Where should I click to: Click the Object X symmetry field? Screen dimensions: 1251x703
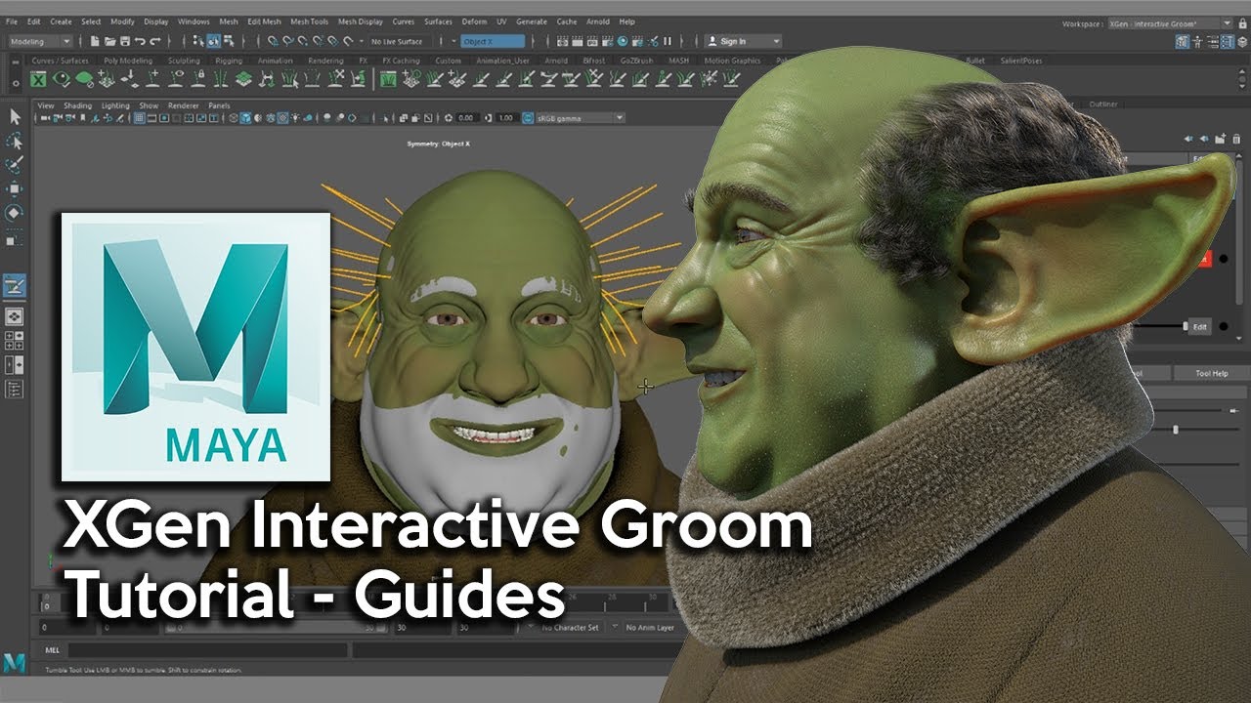click(493, 41)
